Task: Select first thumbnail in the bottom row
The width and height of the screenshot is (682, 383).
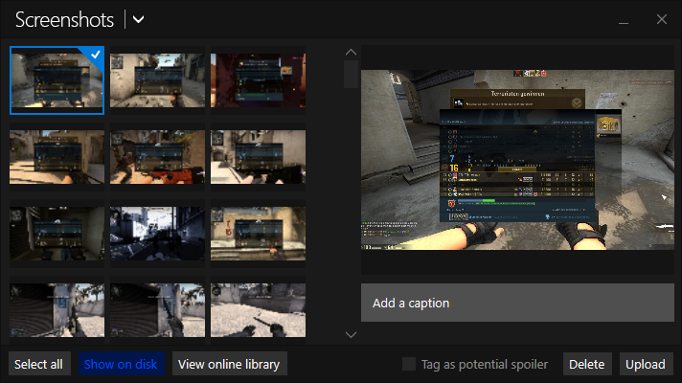Action: point(57,310)
